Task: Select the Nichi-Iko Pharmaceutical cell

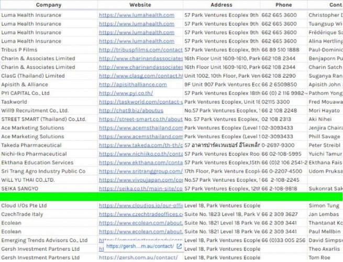Action: click(x=49, y=154)
